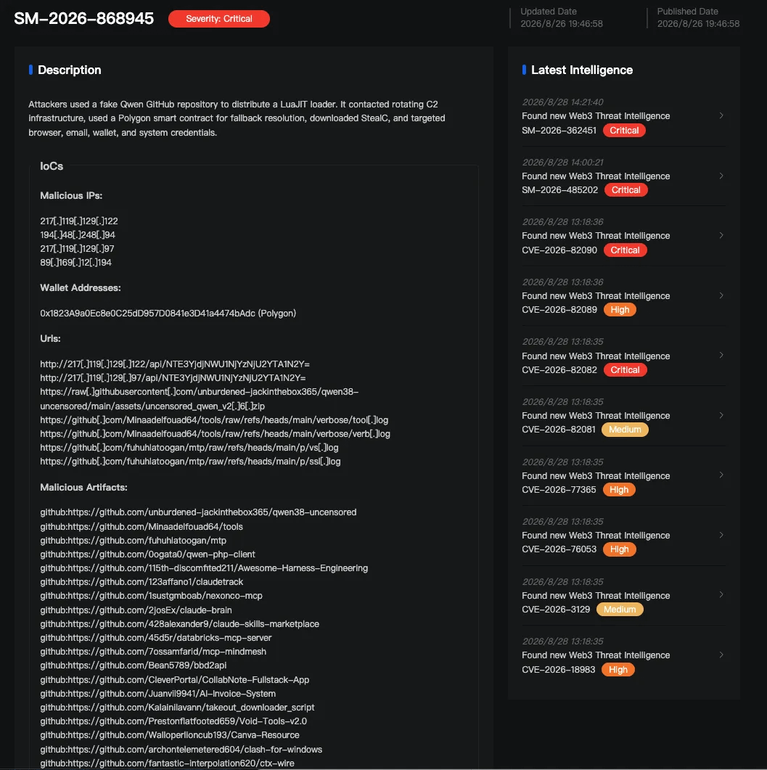This screenshot has width=767, height=770.
Task: Click Medium badge beside CVE-2026-82081
Action: [x=625, y=430]
